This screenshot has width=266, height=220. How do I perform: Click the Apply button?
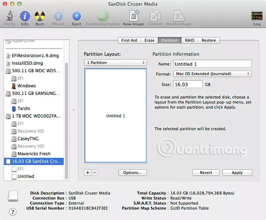point(237,173)
